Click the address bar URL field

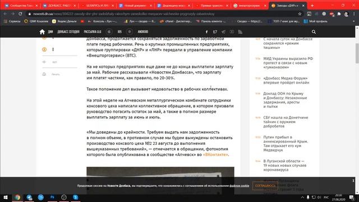pyautogui.click(x=164, y=14)
